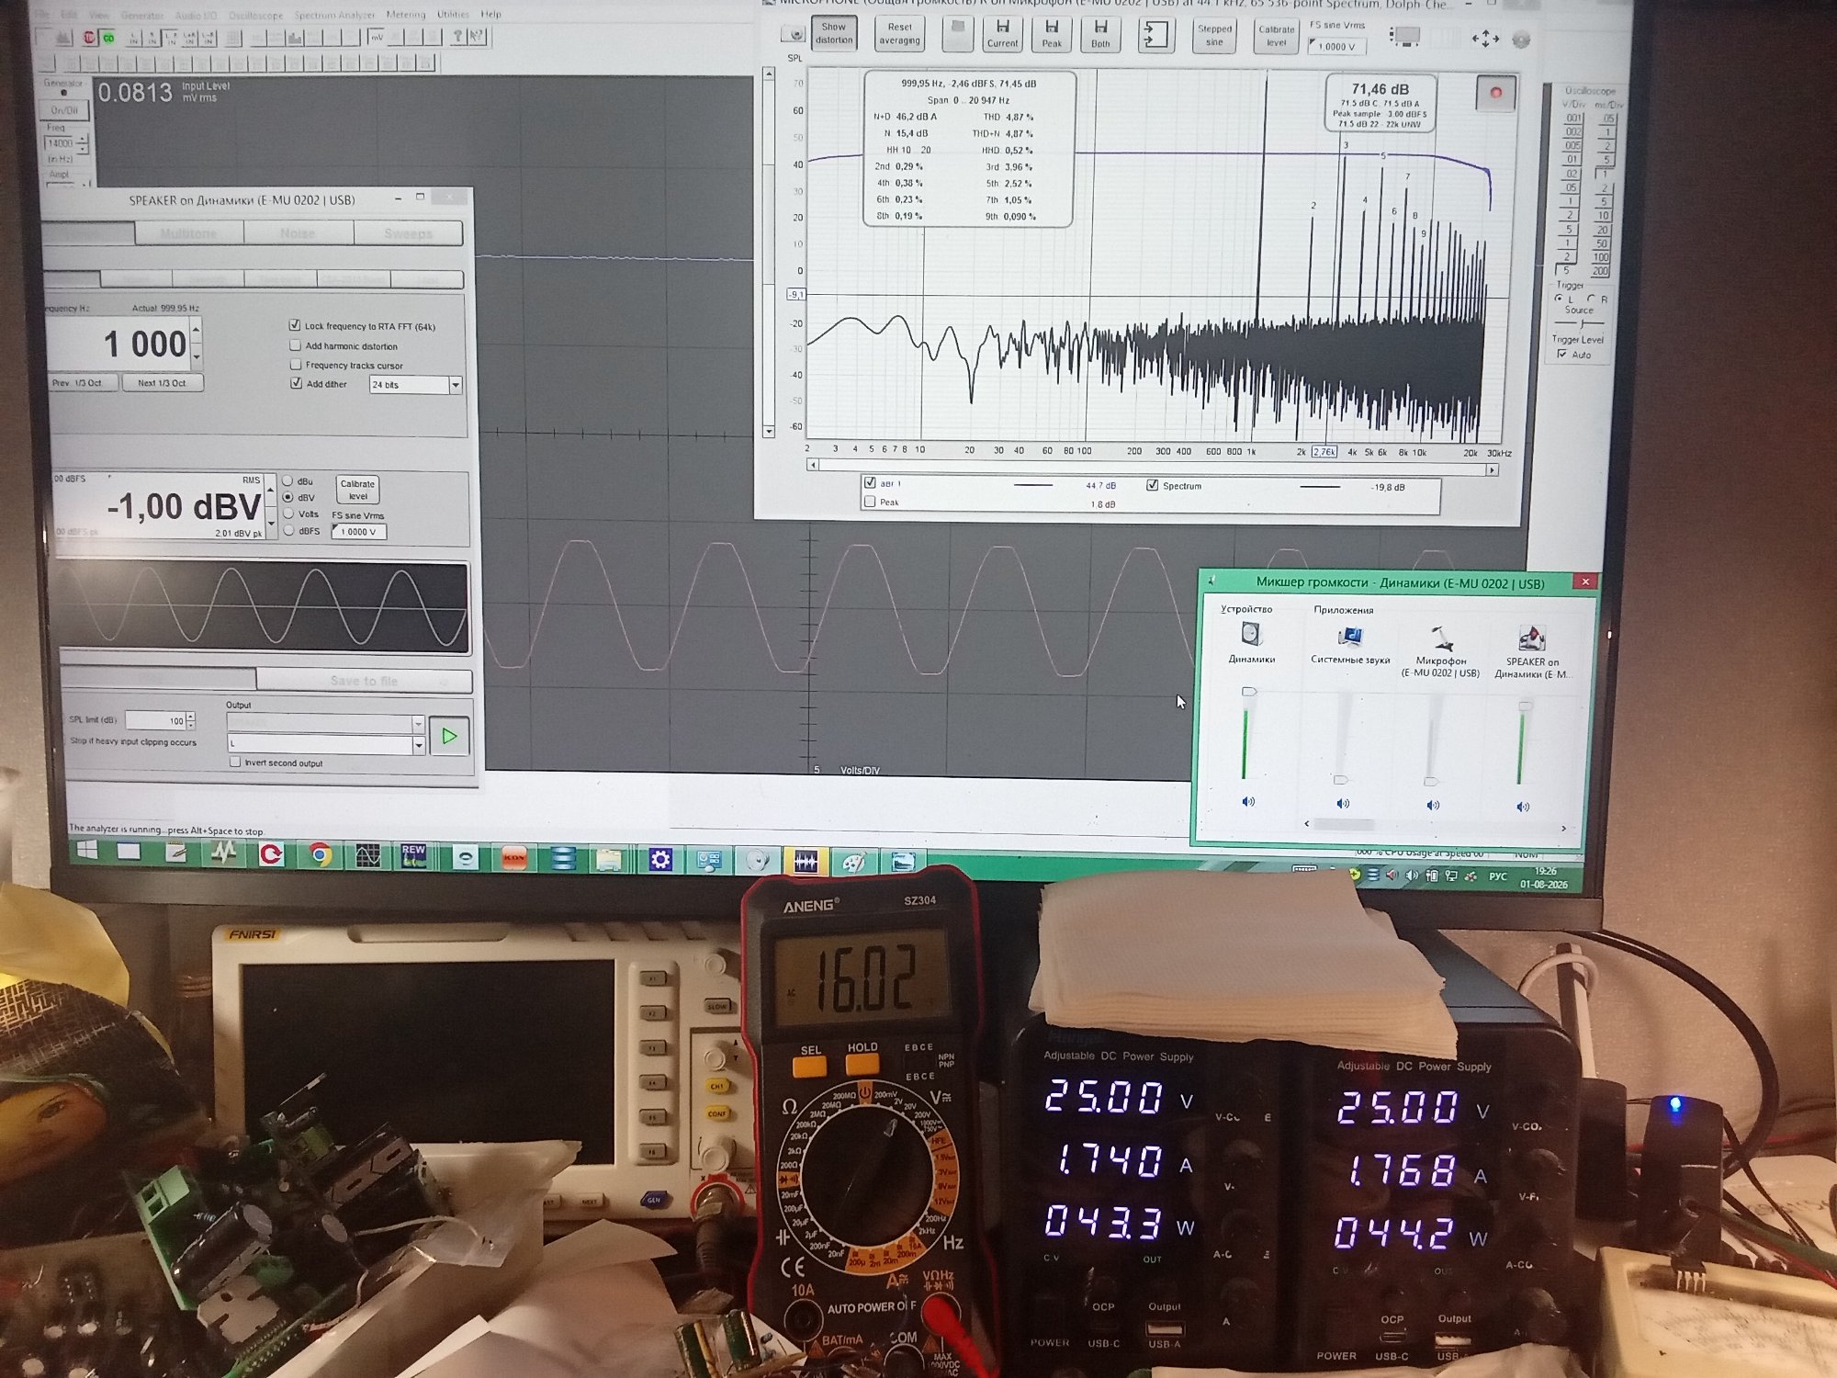This screenshot has width=1837, height=1378.
Task: Select the Volts level unit radio
Action: click(288, 514)
